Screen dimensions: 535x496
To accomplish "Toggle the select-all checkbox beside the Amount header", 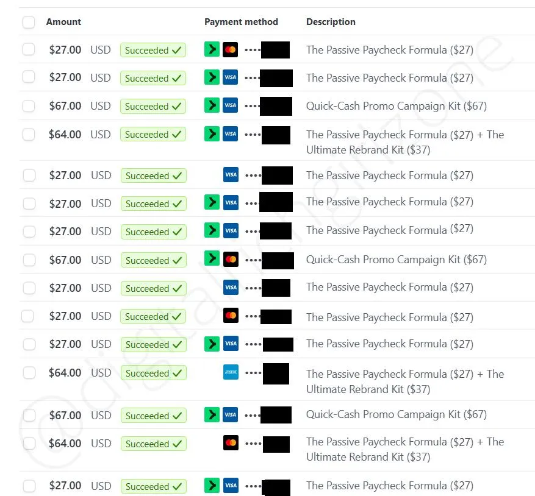I will pyautogui.click(x=29, y=23).
